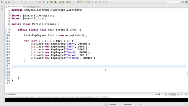Click the "Bheem" string on line 16
Viewport: 189px width, 106px height.
click(71, 52)
